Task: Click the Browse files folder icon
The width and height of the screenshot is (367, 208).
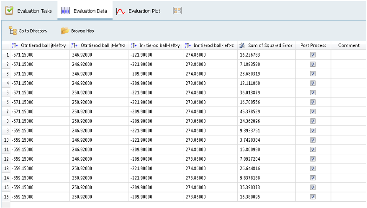Action: pos(65,31)
